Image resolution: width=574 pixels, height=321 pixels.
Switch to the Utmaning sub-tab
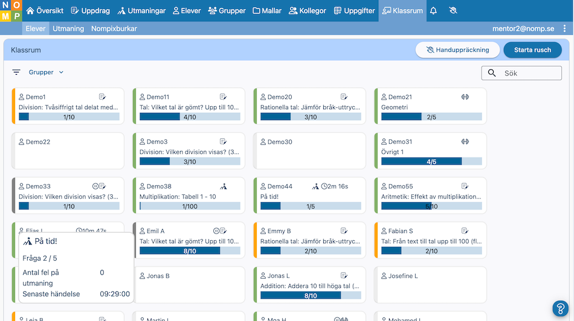point(68,28)
